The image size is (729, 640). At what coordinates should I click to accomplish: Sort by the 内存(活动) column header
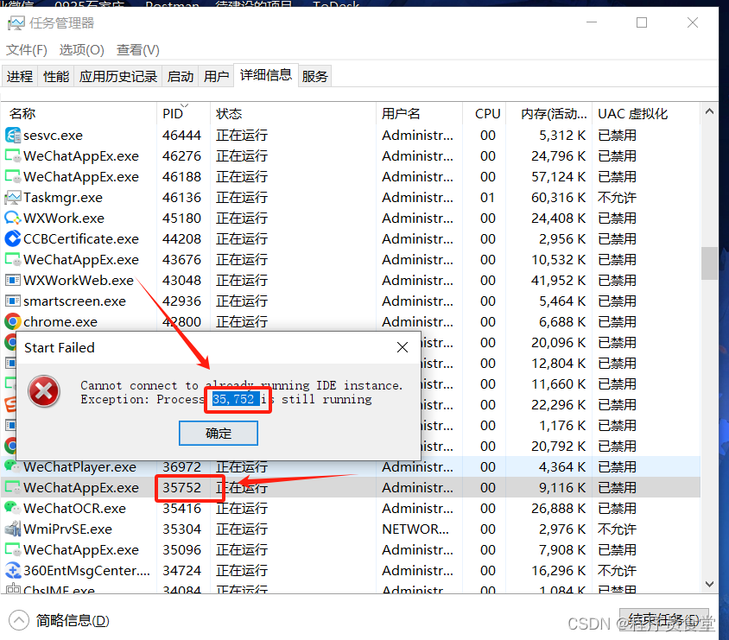click(549, 113)
